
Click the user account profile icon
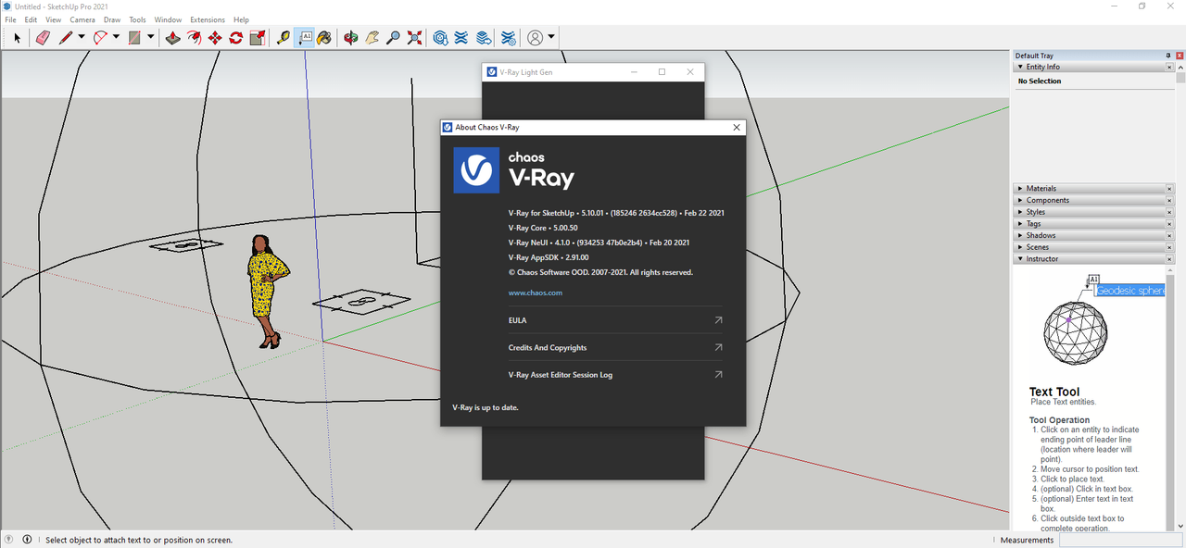point(536,38)
